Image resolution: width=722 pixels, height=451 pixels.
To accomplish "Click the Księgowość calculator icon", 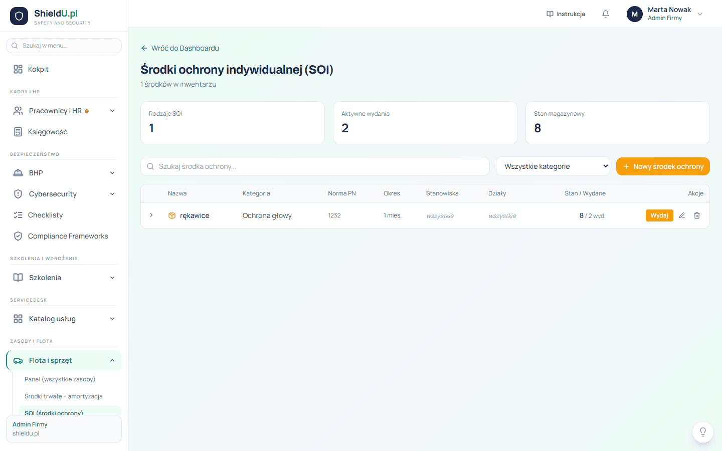I will [x=18, y=132].
